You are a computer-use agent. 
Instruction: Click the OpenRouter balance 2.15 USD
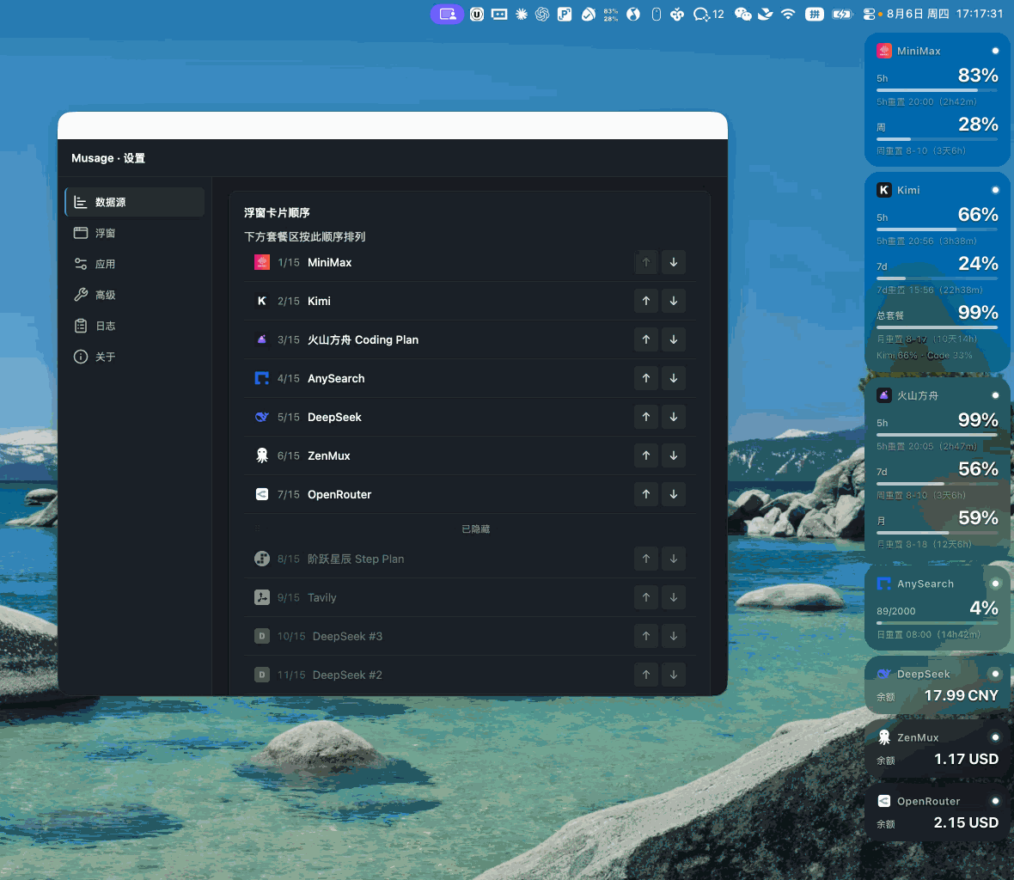point(966,822)
